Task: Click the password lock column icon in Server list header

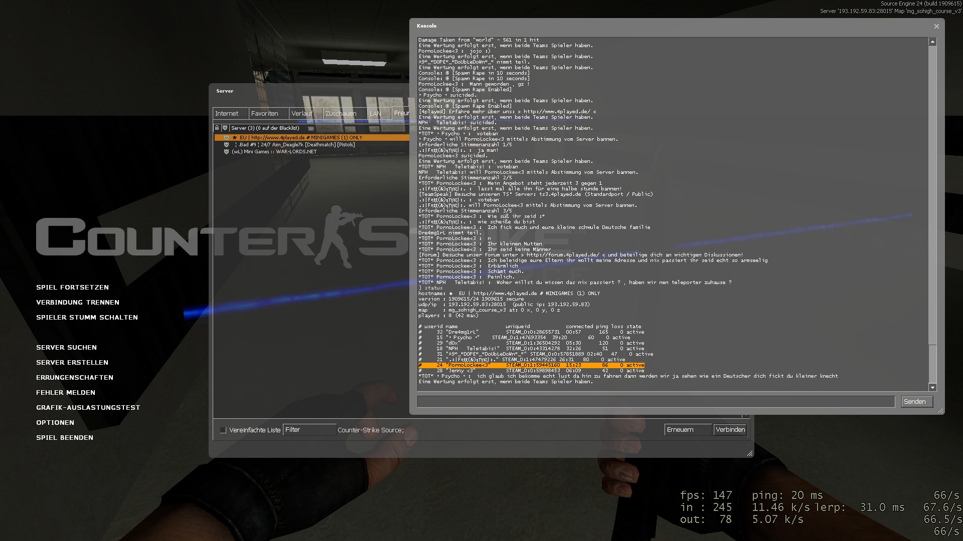Action: coord(217,128)
